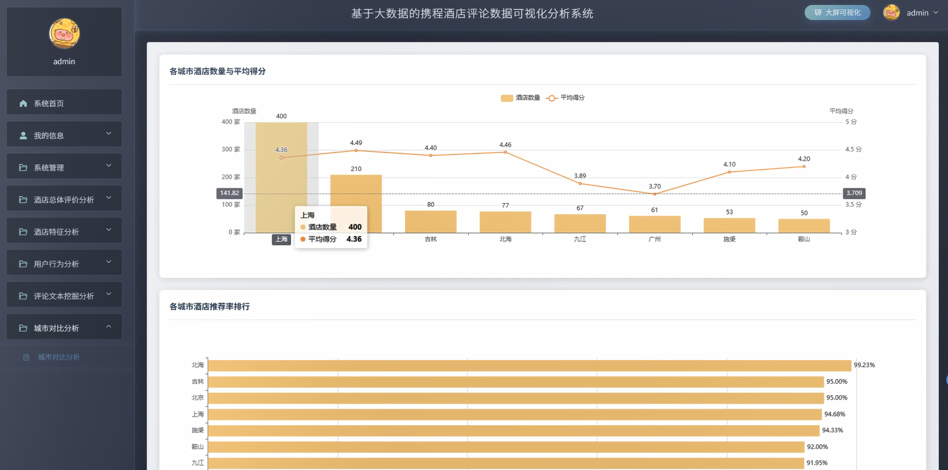This screenshot has width=948, height=470.
Task: Click the sidebar admin avatar image
Action: [x=64, y=33]
